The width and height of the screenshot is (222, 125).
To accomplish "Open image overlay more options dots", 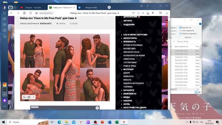I will point(33,97).
